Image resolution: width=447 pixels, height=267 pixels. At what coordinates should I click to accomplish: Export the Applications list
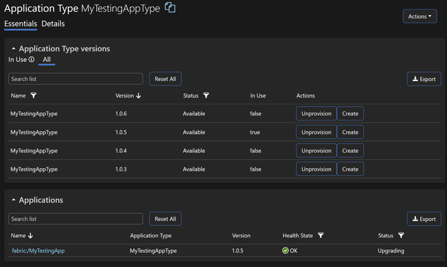(424, 219)
